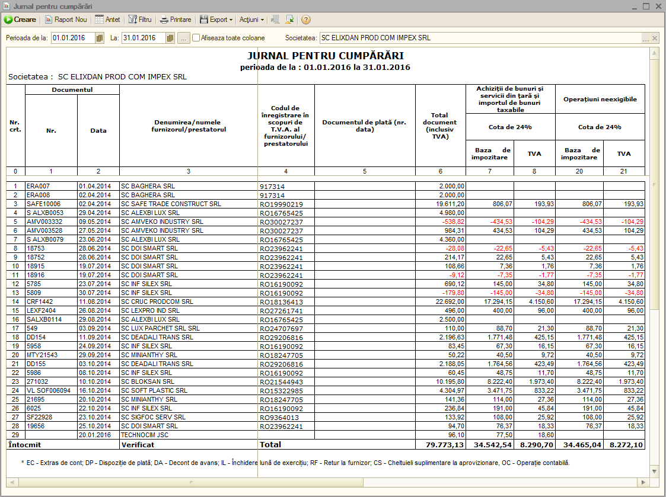
Task: Click the green arrow import icon
Action: pos(289,20)
